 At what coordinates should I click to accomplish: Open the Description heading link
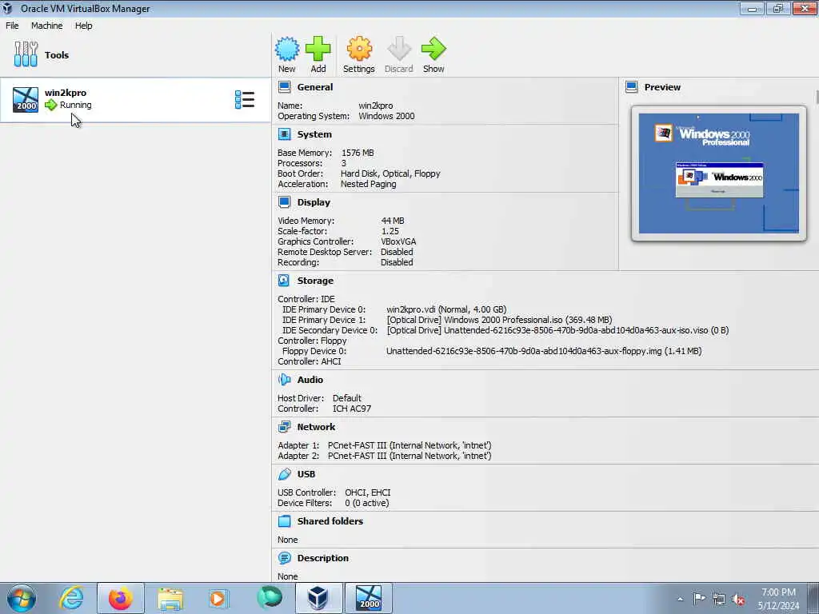(323, 557)
